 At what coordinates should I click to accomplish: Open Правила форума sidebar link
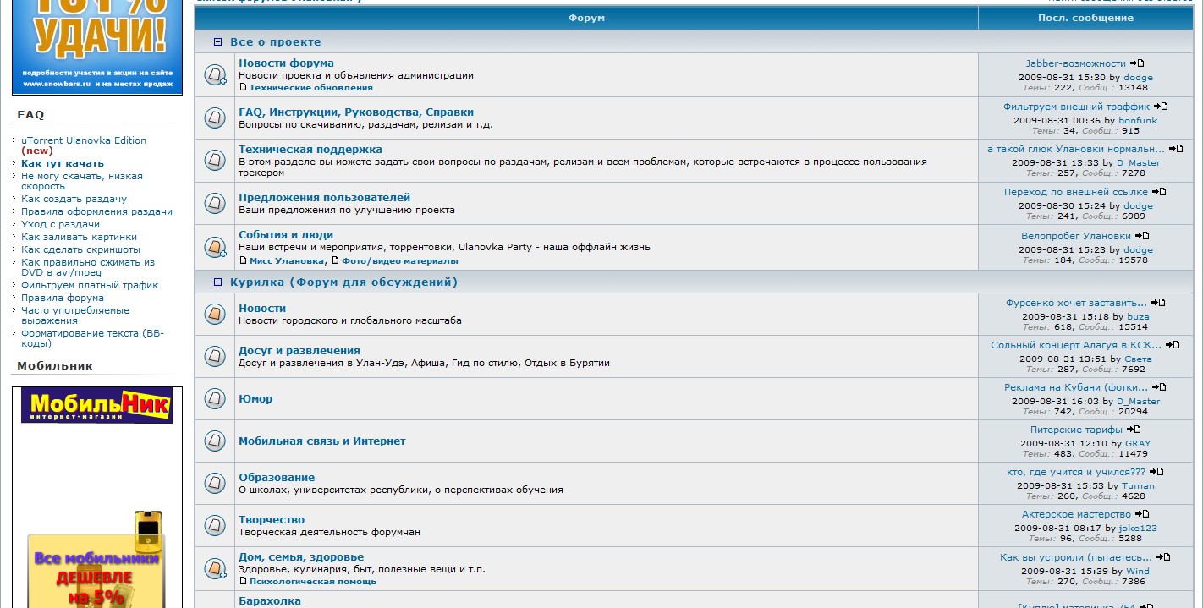tap(63, 298)
